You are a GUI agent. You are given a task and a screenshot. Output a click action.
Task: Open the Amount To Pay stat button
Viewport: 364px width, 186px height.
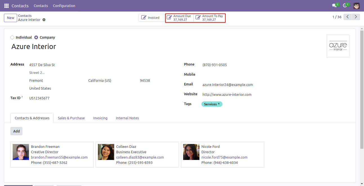point(210,18)
